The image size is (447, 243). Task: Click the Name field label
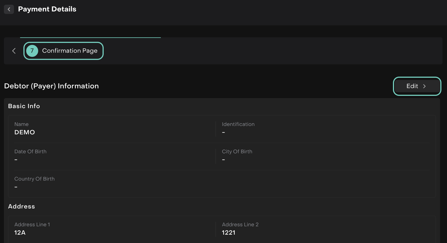tap(21, 124)
